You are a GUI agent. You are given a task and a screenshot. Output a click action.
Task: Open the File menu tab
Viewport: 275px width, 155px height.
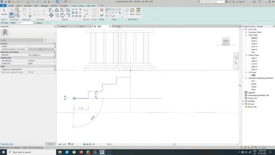[x=3, y=6]
